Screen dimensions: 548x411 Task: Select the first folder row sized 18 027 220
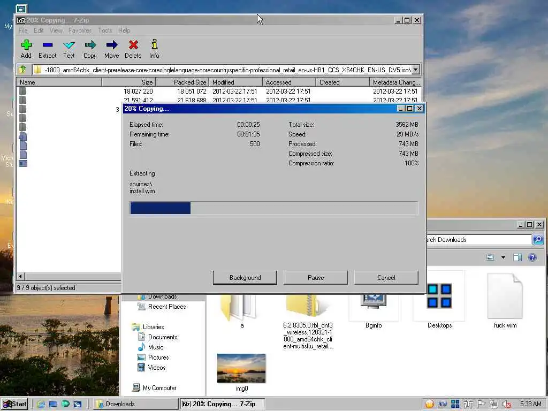coord(219,91)
